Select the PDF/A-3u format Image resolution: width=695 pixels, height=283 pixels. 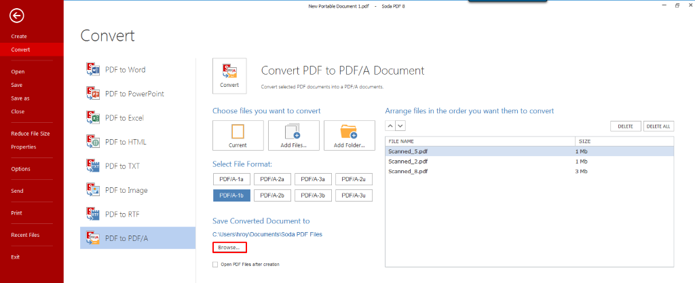tap(354, 195)
